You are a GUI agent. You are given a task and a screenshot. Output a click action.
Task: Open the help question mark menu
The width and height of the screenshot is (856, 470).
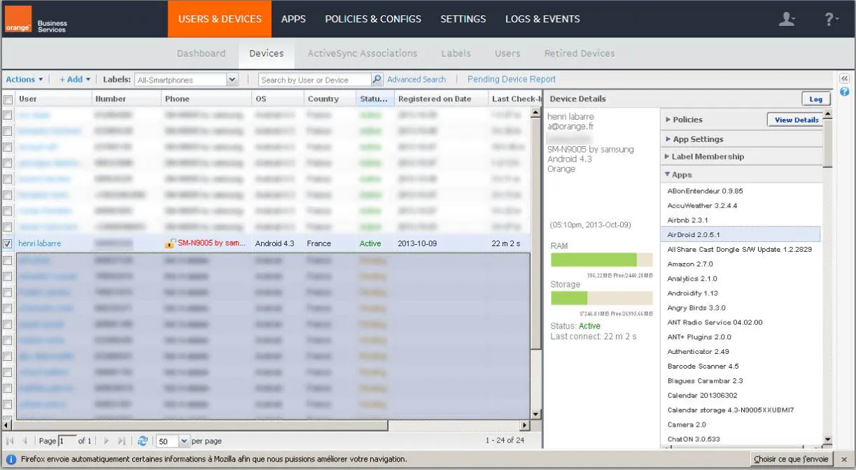pos(831,19)
